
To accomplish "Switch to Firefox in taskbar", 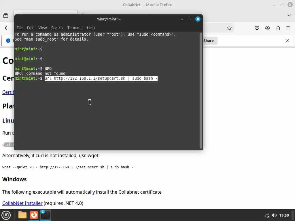I will point(34,215).
